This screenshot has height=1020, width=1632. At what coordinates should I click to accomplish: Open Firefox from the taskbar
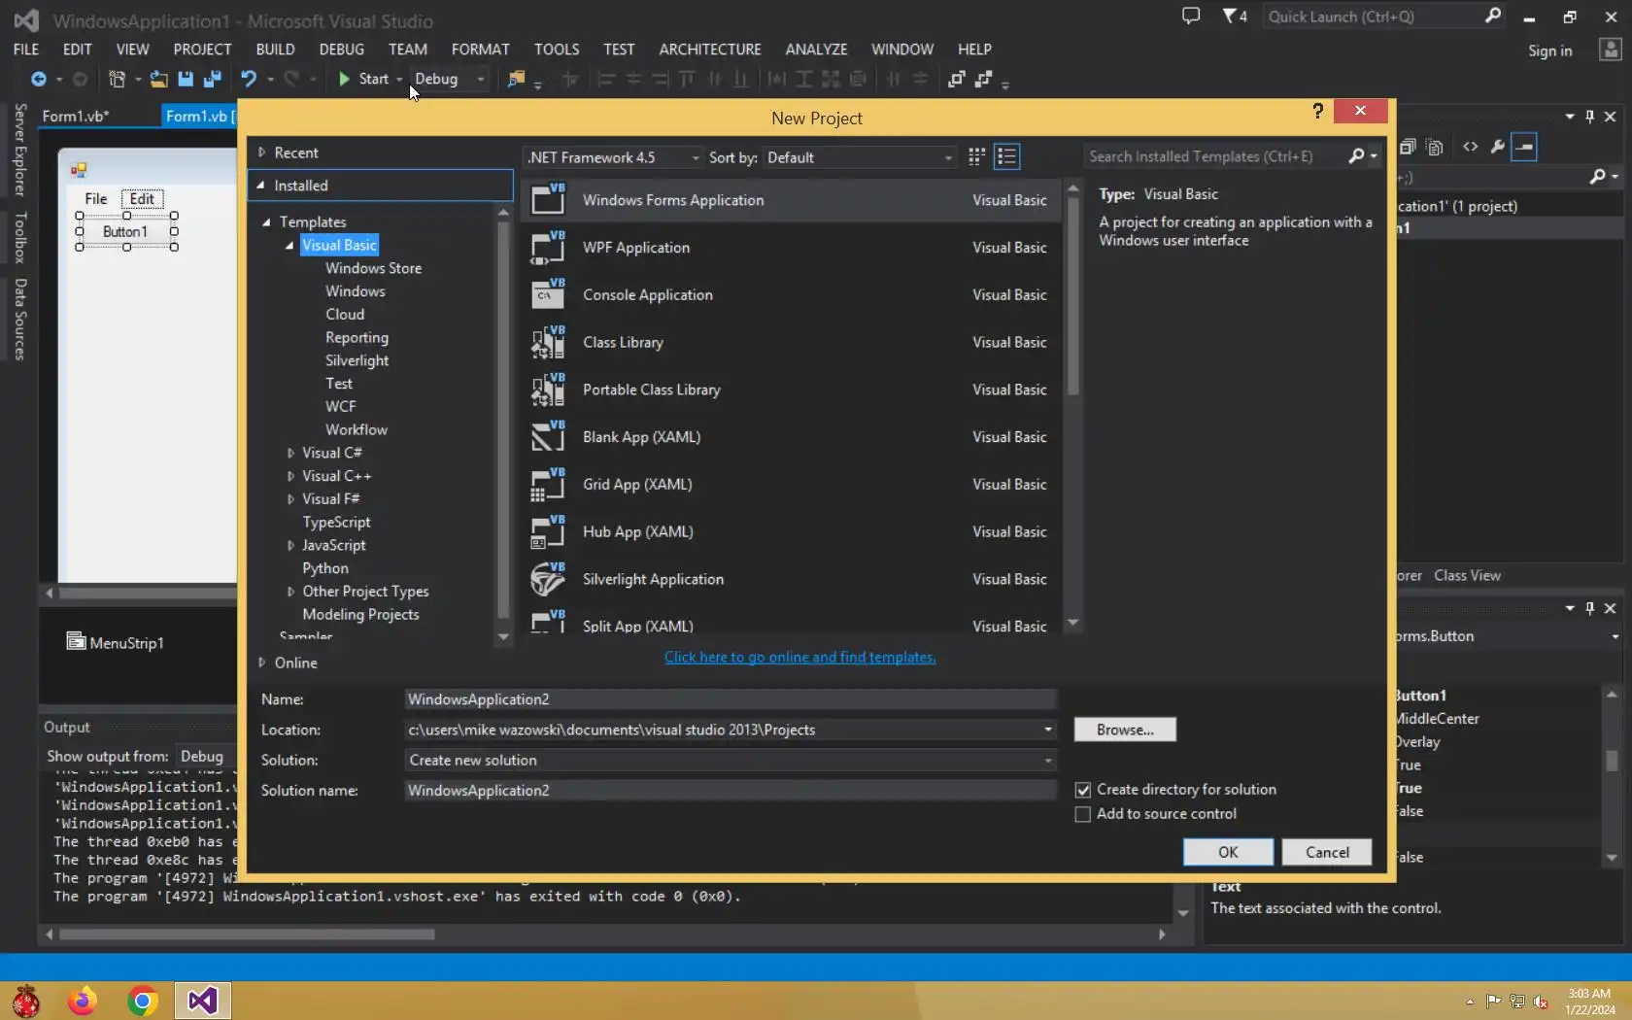(83, 1001)
